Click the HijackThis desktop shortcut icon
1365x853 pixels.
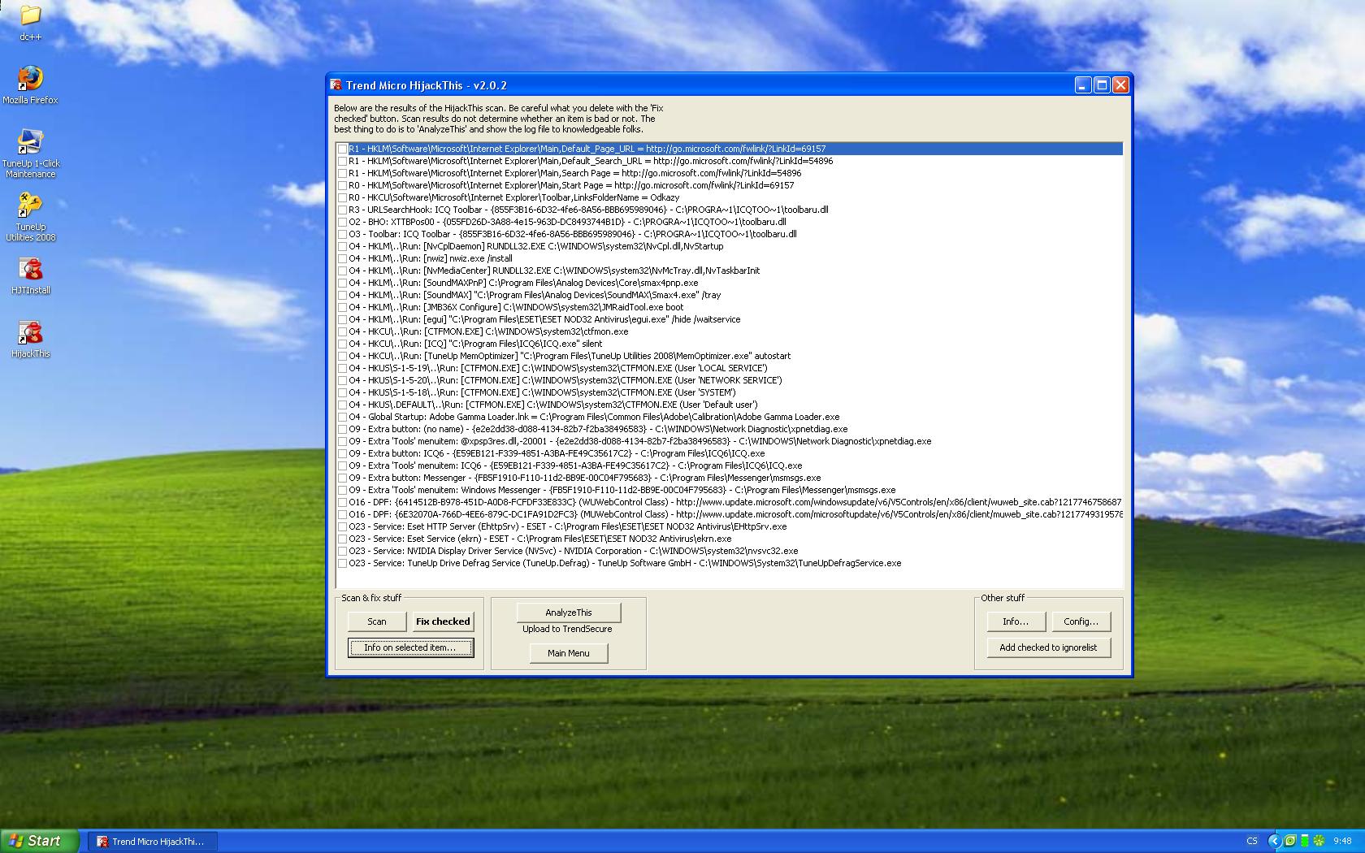(30, 333)
